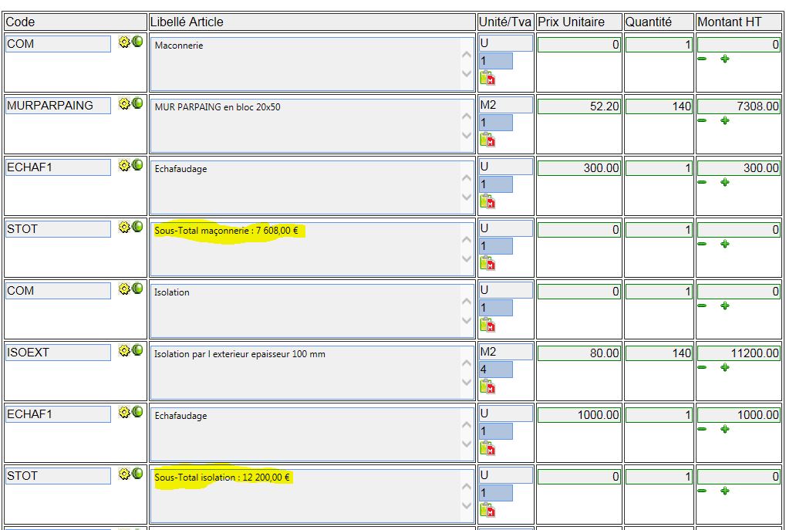Click green plus icon below 7308.00 amount
786x530 pixels.
(x=724, y=121)
